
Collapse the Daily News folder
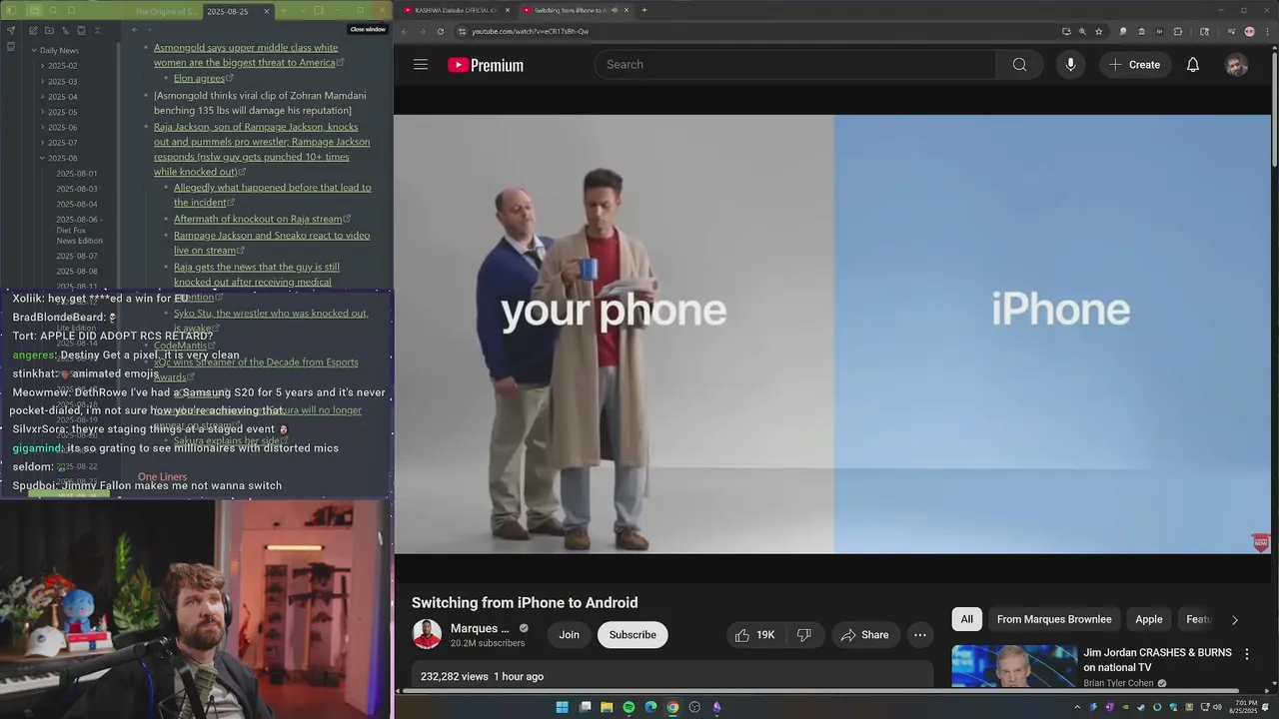34,50
